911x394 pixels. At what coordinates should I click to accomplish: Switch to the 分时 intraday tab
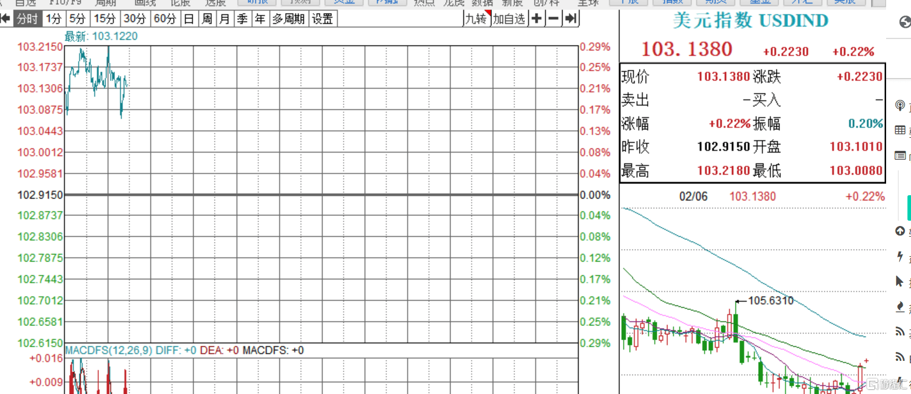[x=27, y=19]
